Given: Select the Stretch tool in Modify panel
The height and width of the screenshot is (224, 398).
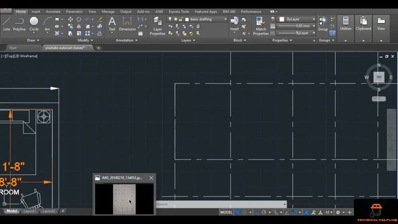Looking at the screenshot, I should [x=70, y=33].
